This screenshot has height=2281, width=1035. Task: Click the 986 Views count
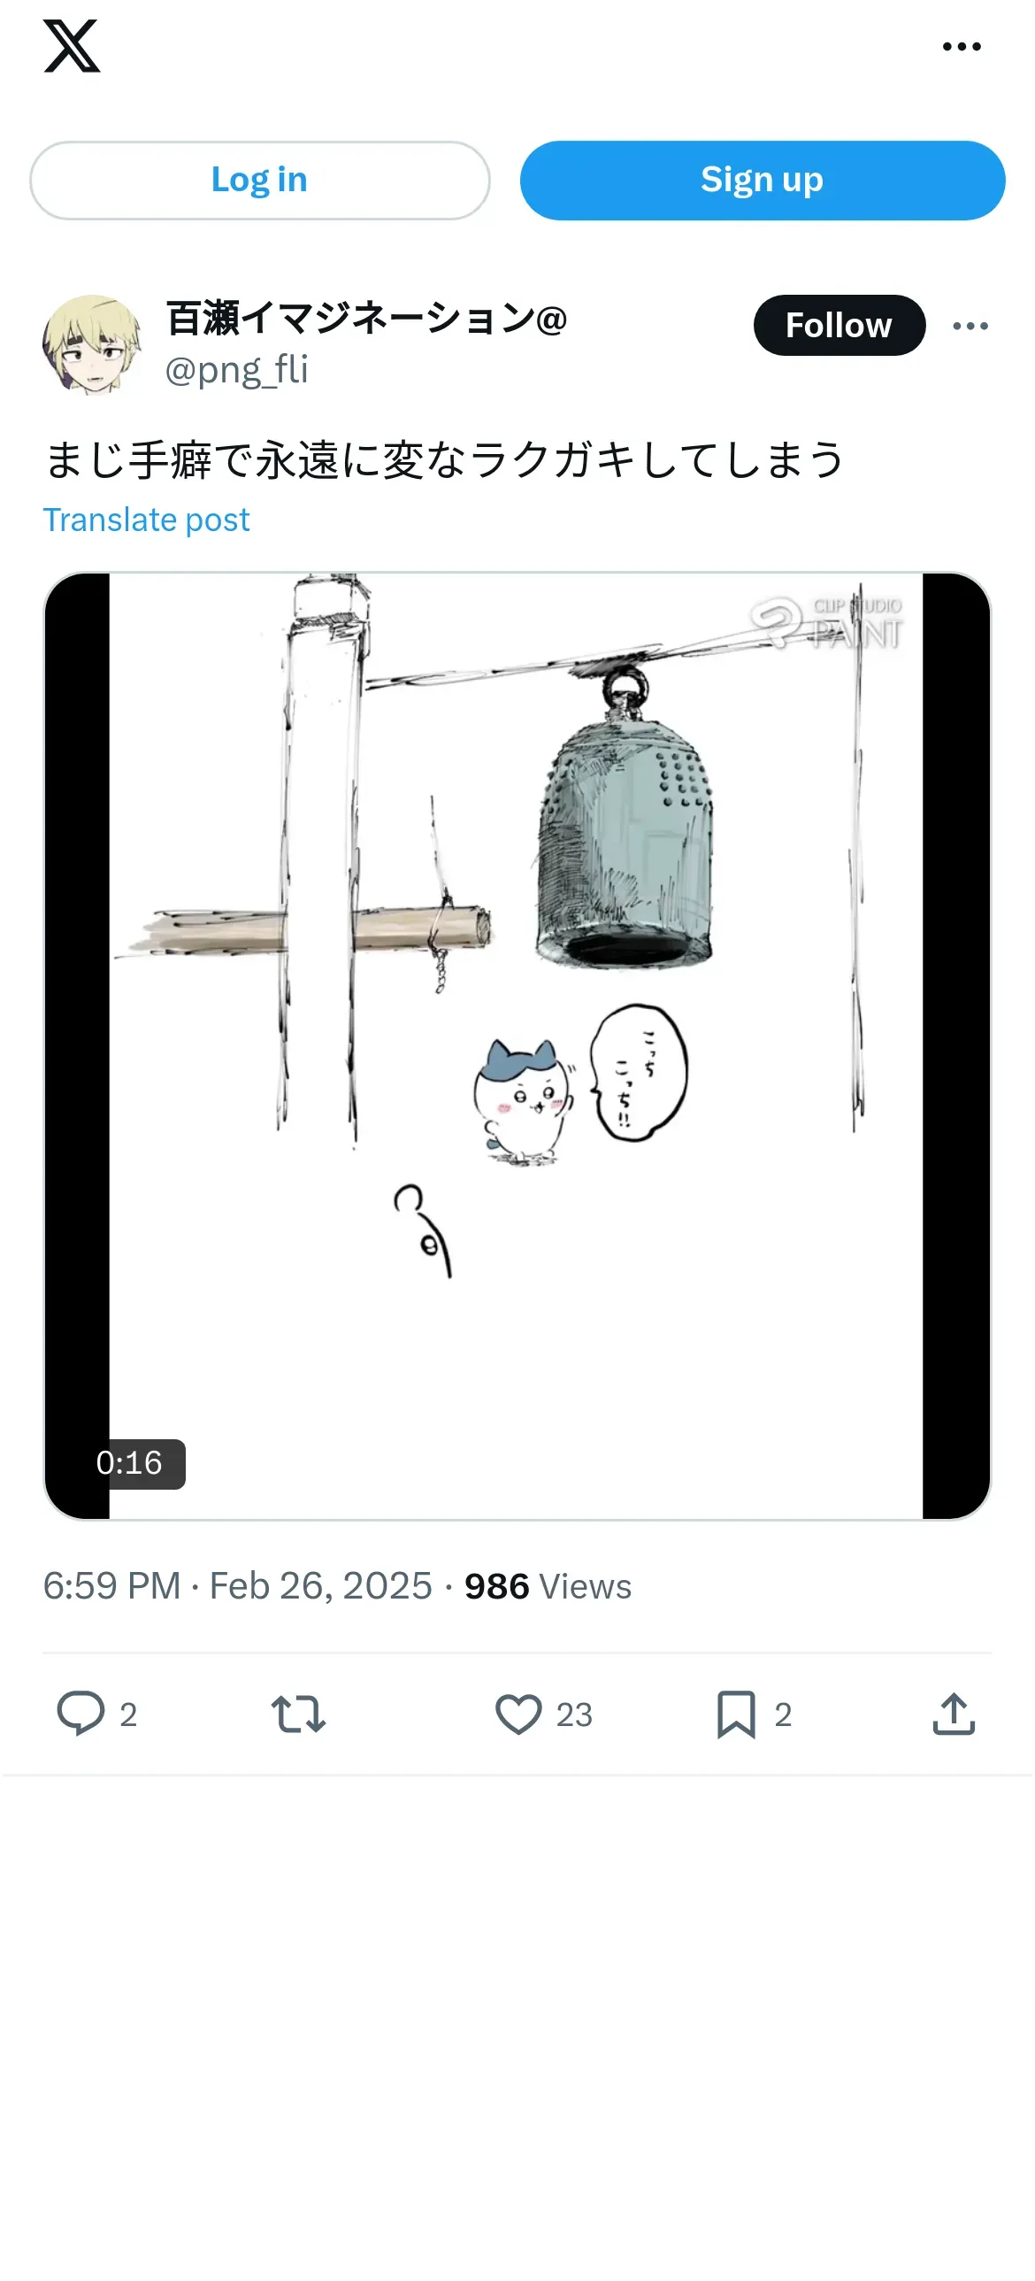point(548,1586)
